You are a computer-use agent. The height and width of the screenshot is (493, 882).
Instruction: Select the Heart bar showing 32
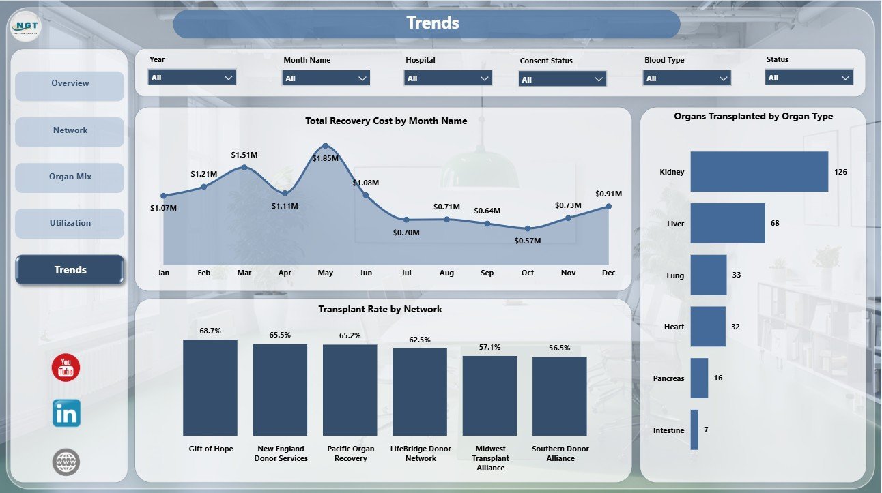click(707, 327)
